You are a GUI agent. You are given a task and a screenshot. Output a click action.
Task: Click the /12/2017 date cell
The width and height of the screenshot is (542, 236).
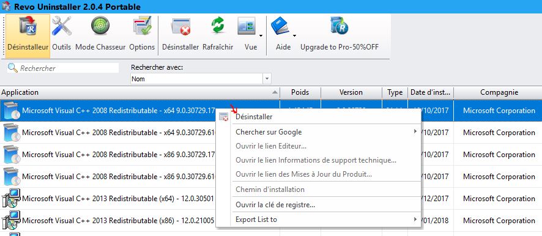435,199
